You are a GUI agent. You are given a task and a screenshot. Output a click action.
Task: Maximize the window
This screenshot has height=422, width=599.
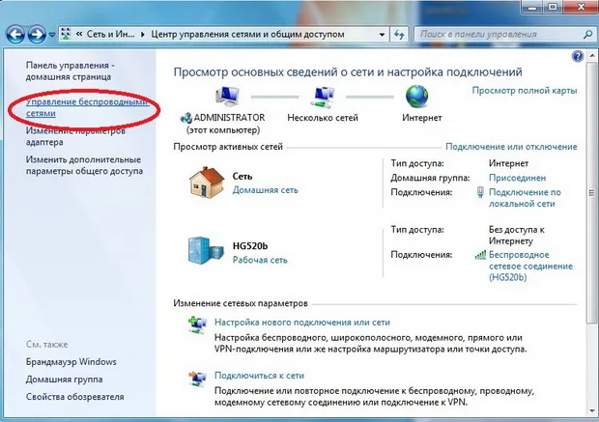(x=552, y=8)
